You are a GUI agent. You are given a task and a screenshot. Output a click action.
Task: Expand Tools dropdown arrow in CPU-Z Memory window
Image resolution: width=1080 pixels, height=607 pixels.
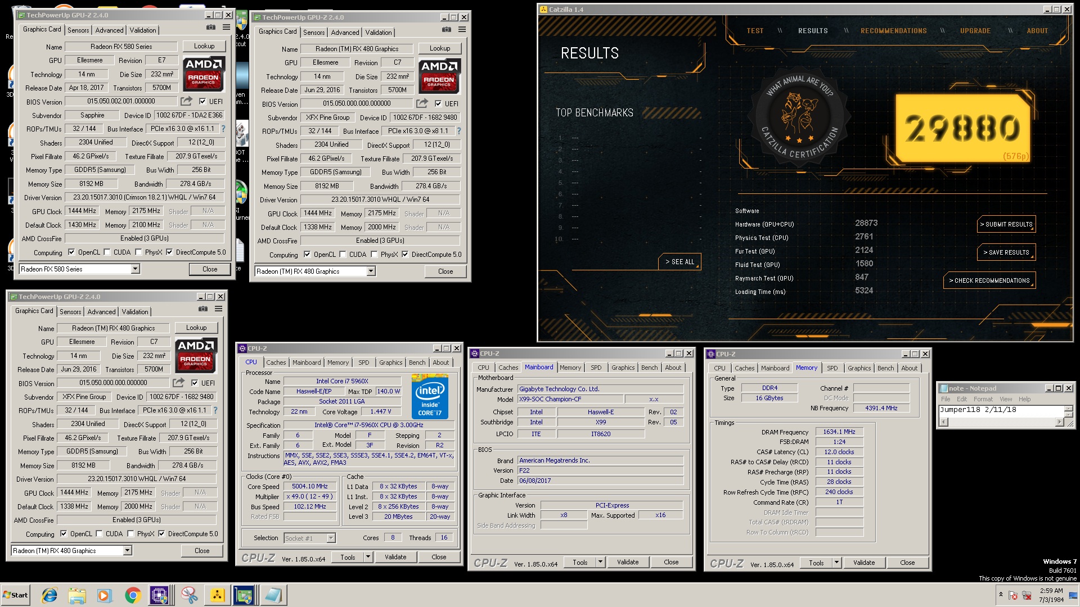[836, 563]
